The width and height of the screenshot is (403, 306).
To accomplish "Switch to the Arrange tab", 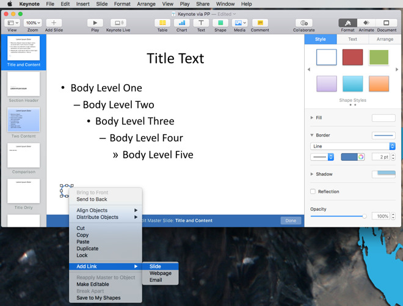I will pos(385,39).
